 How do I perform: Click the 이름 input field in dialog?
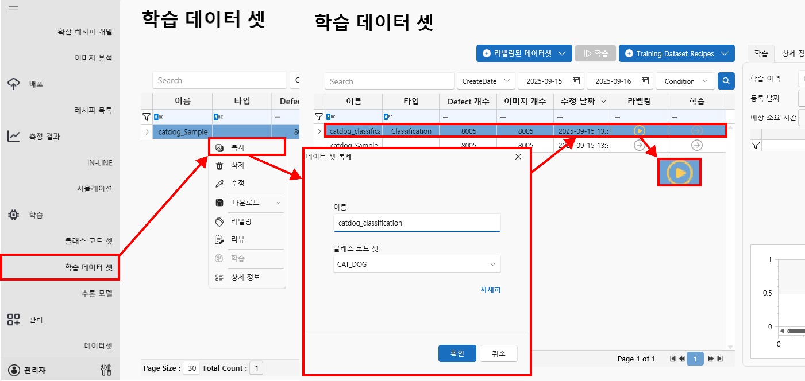point(417,223)
